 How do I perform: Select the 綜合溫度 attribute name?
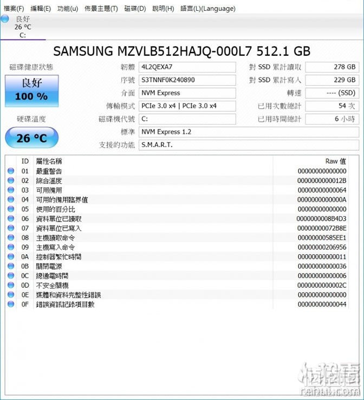49,180
